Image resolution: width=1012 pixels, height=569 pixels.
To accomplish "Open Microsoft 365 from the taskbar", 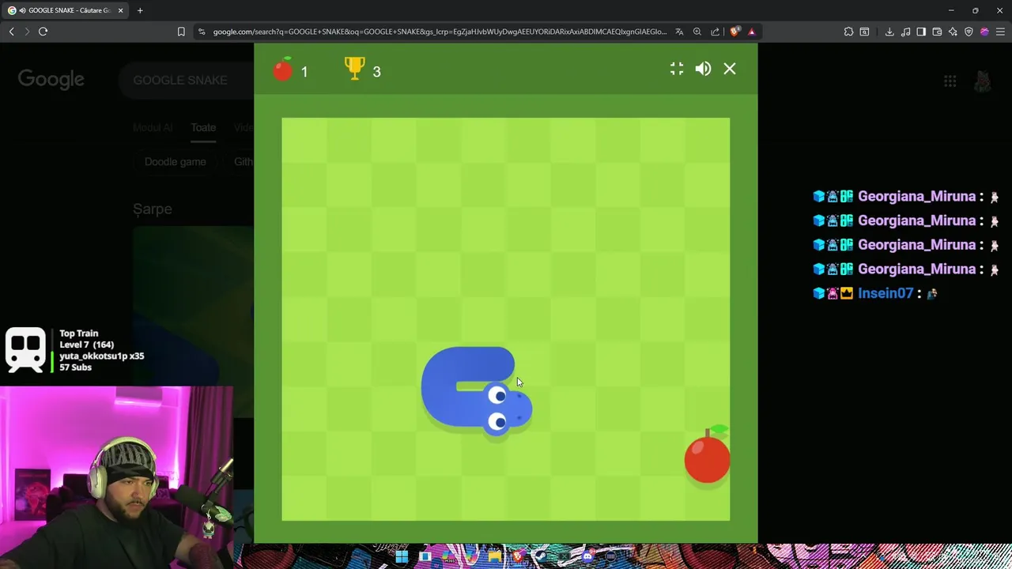I will (448, 556).
